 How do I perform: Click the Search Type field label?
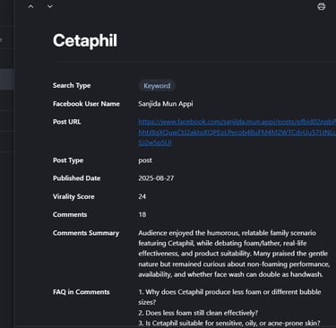coord(72,85)
